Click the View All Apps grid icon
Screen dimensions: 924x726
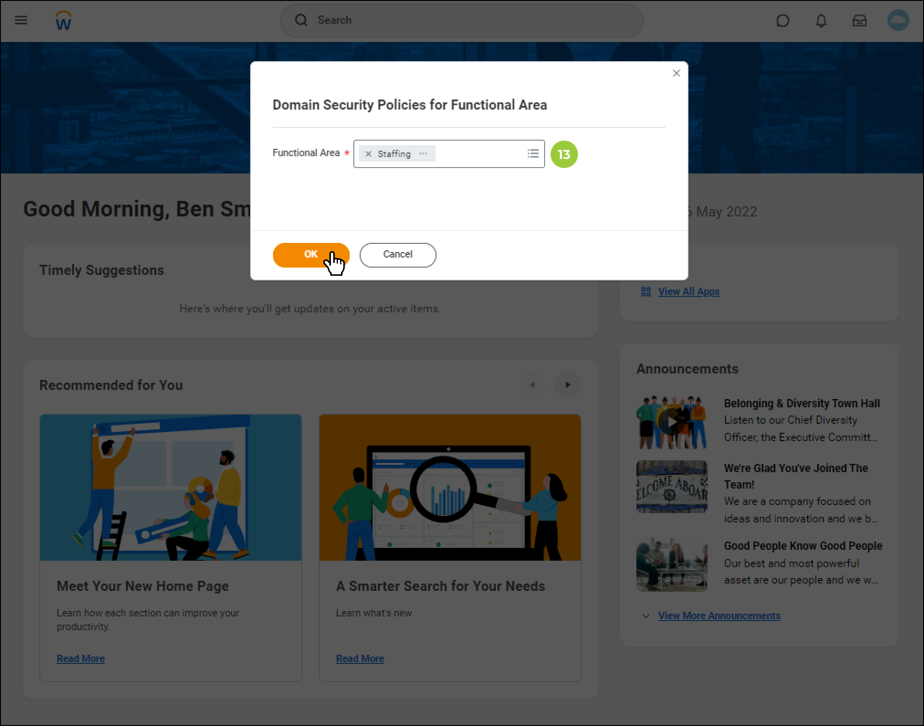pyautogui.click(x=646, y=292)
